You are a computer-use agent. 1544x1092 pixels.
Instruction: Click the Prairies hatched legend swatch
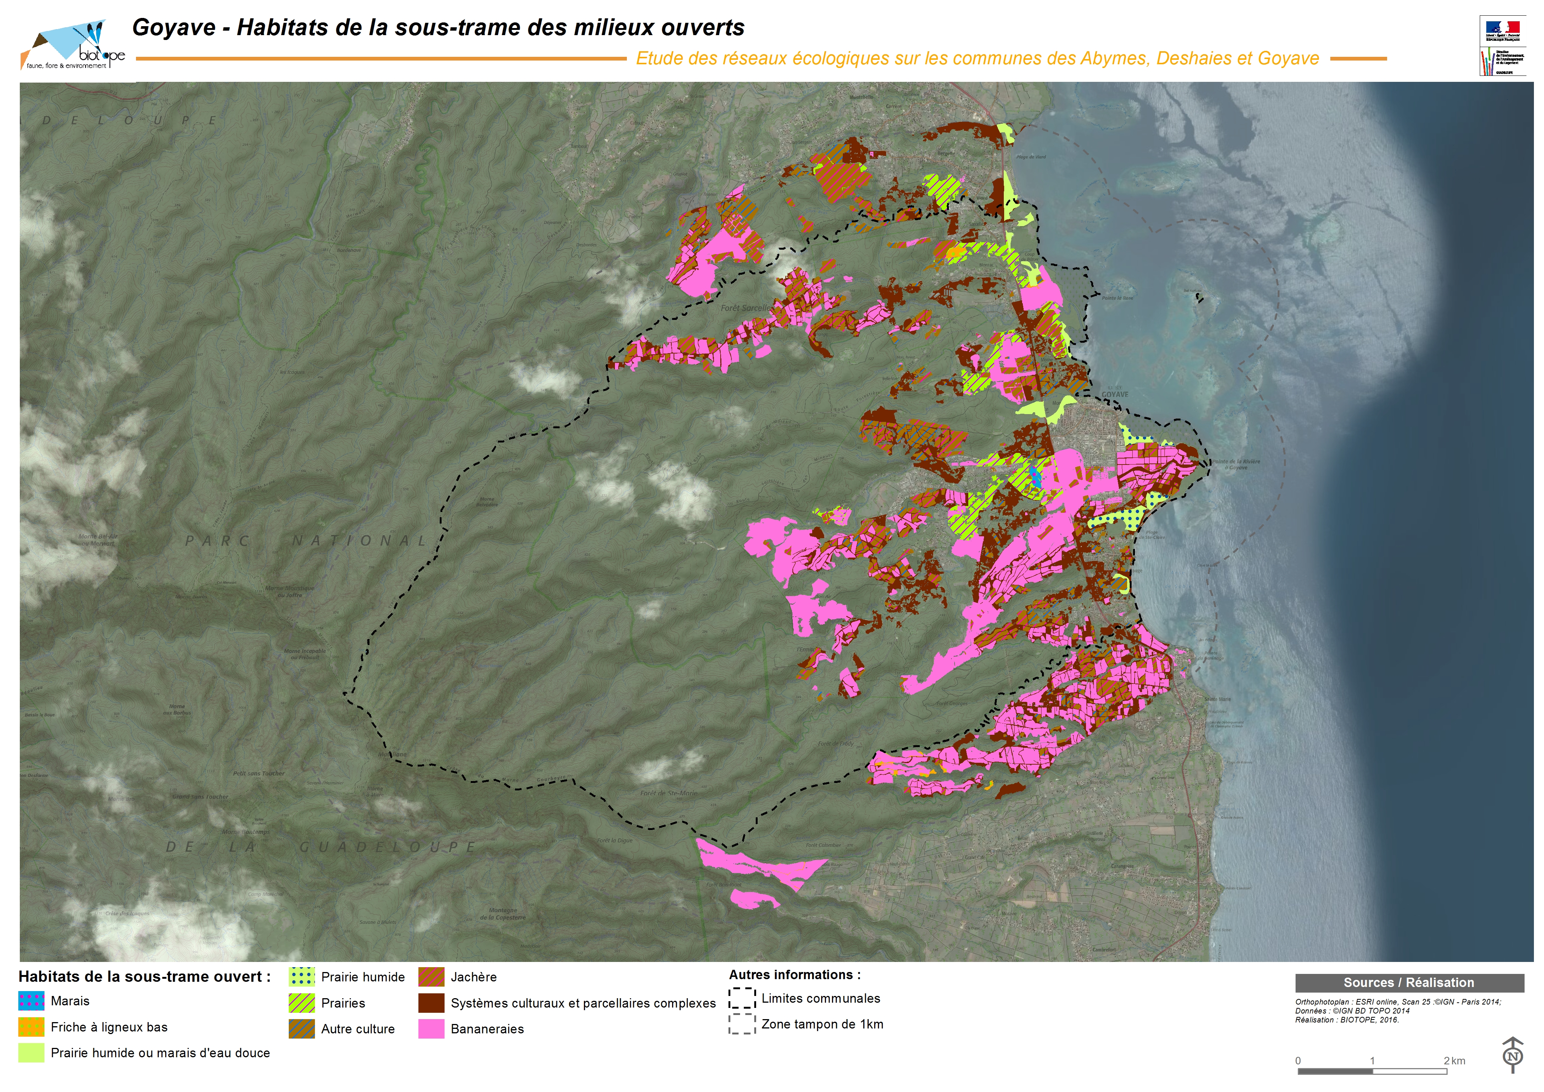(x=301, y=1003)
